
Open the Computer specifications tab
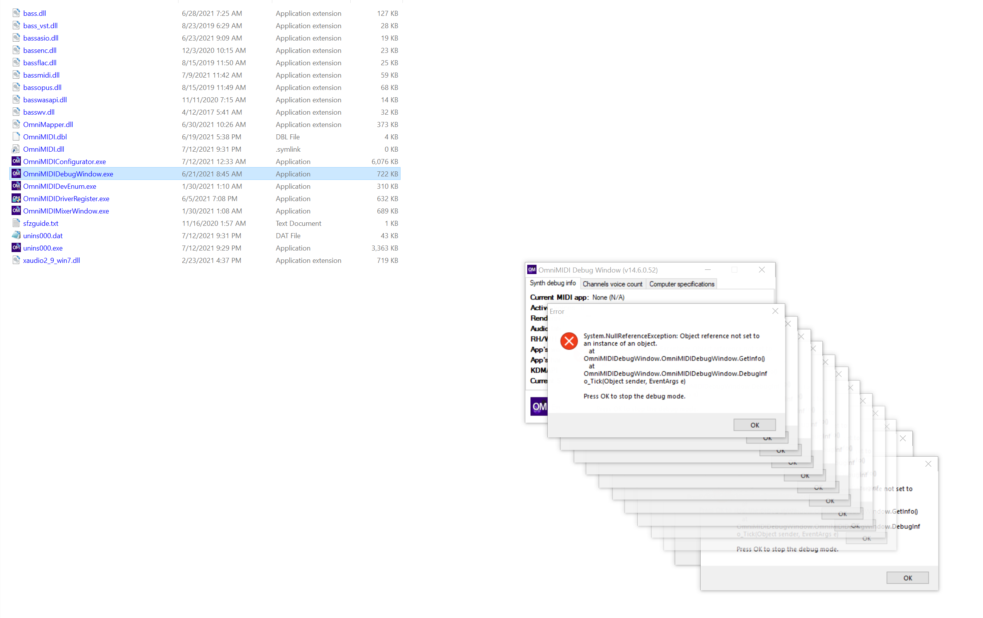tap(682, 283)
